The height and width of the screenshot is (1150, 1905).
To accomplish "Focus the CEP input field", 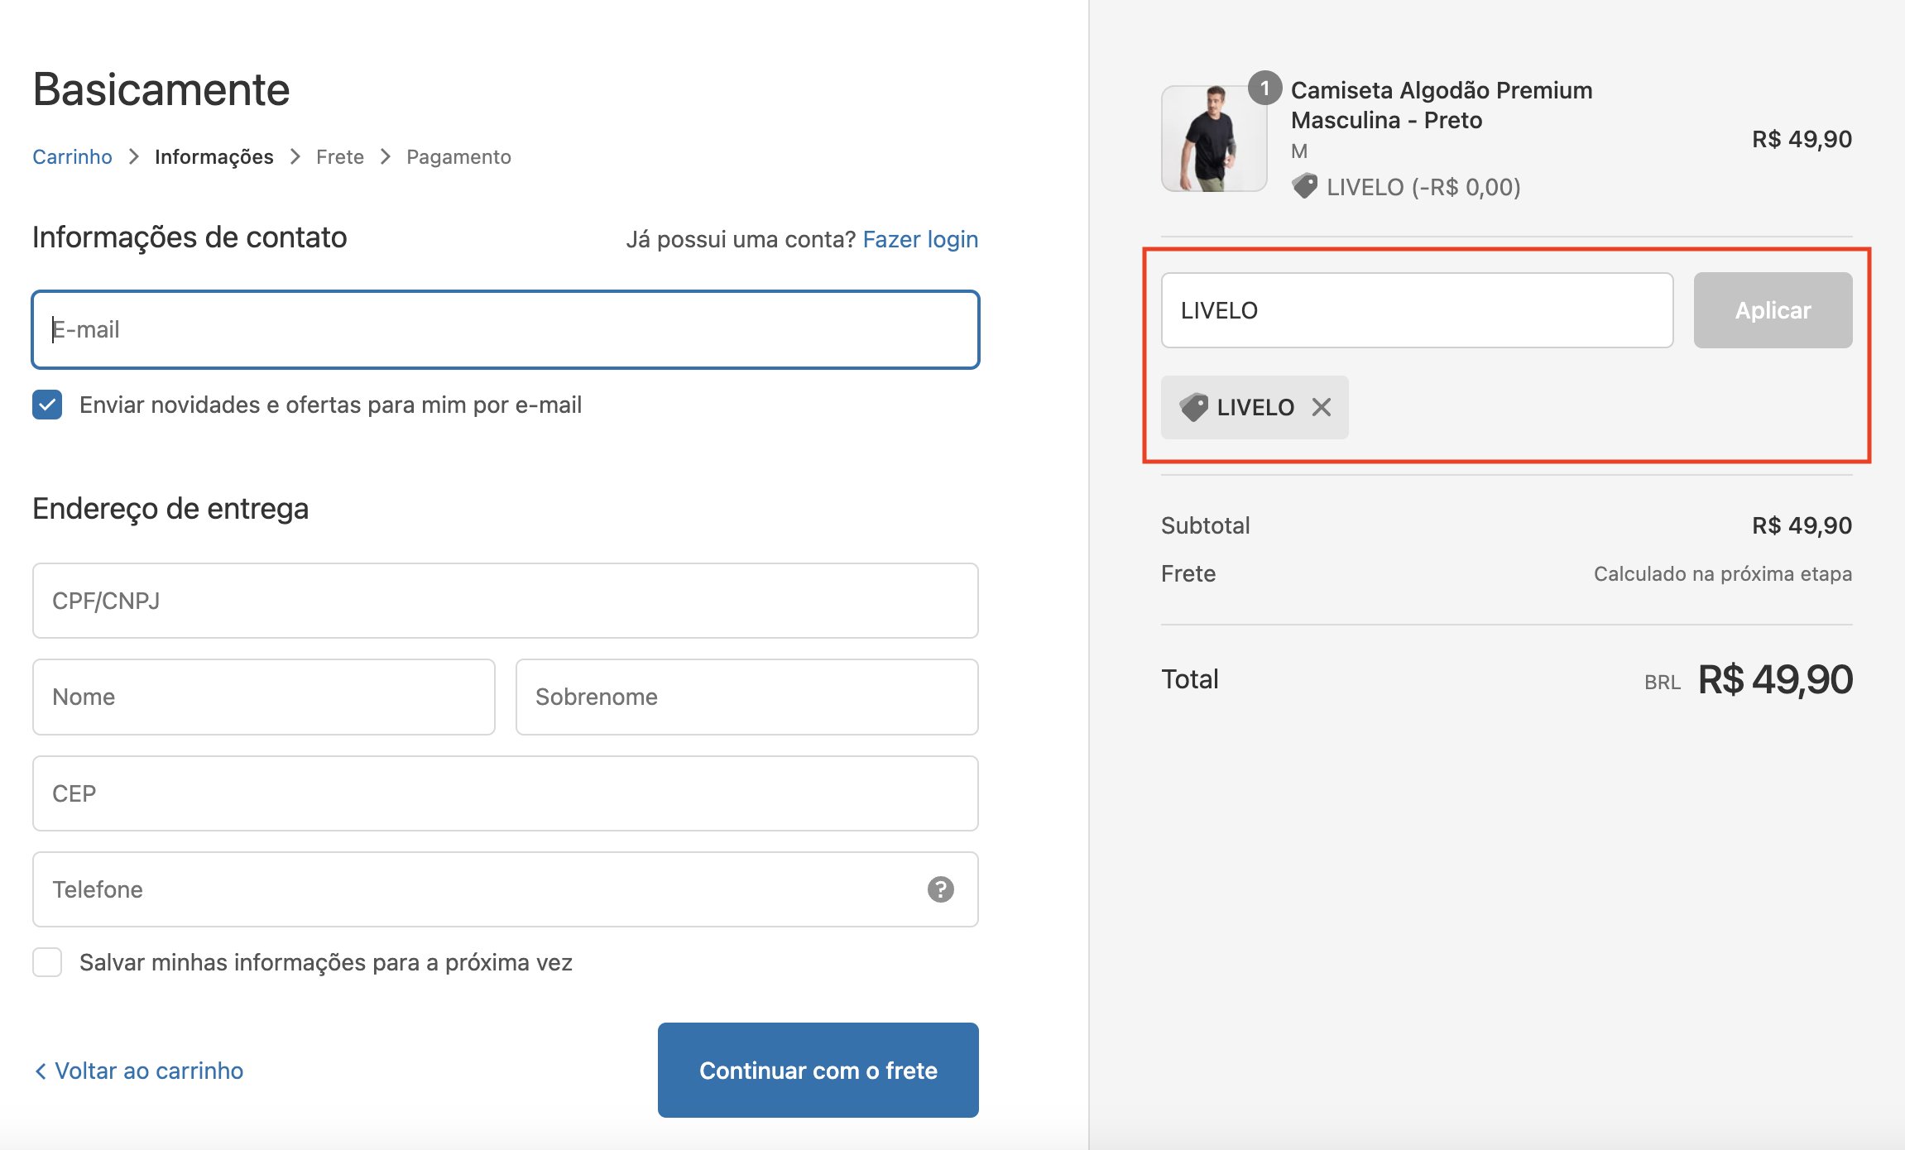I will [506, 793].
